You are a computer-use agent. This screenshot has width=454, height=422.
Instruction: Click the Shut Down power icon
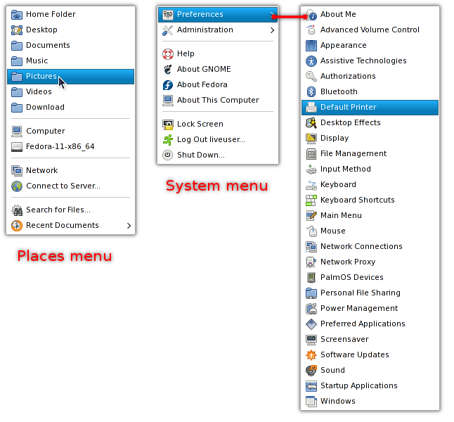coord(168,155)
